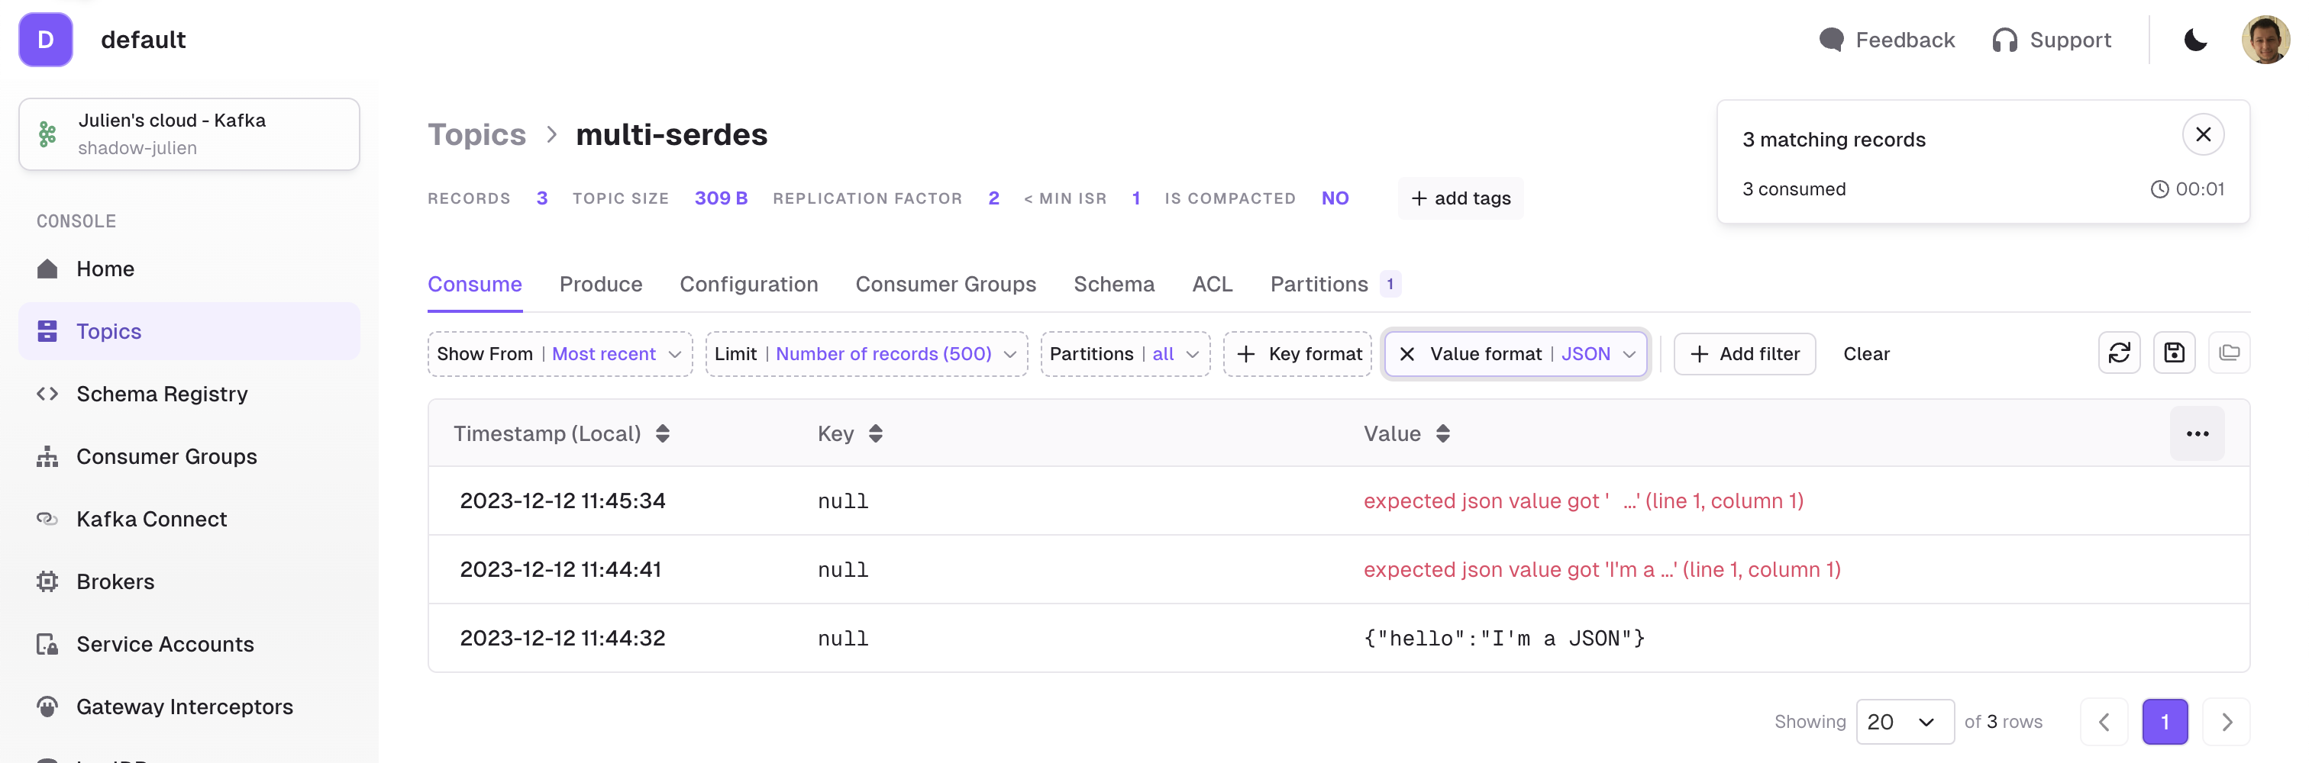2309x763 pixels.
Task: Open the Show From Most recent dropdown
Action: pyautogui.click(x=560, y=355)
